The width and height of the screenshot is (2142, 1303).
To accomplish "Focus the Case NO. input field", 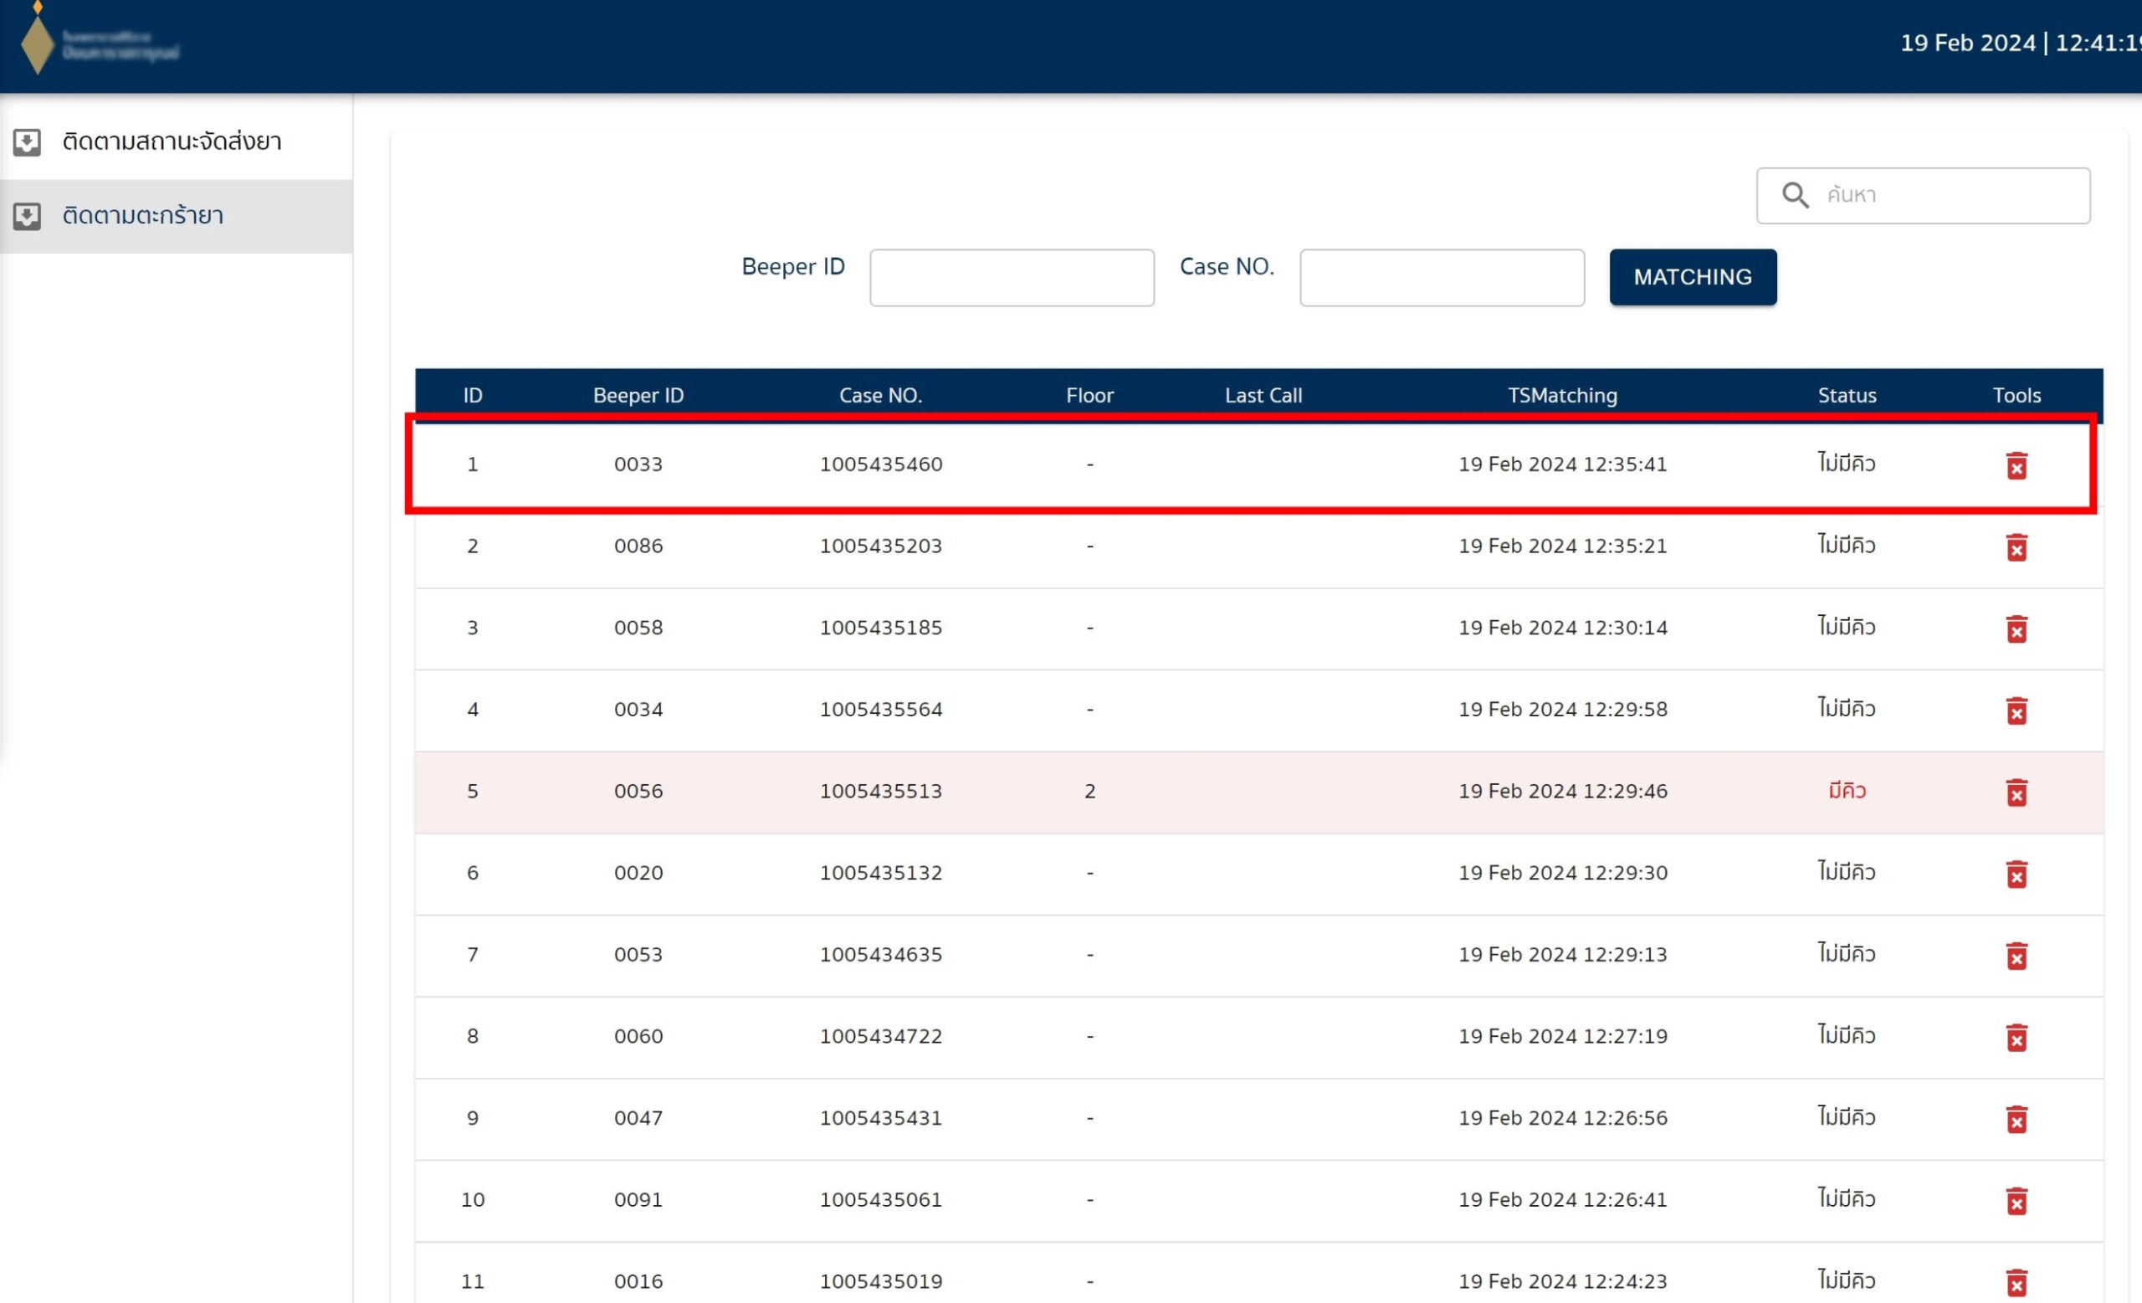I will tap(1443, 277).
